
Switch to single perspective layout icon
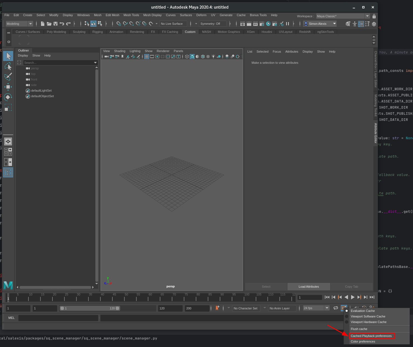click(x=8, y=141)
